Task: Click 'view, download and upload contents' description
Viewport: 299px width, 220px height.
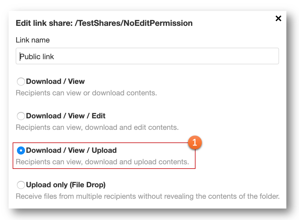Action: tap(102, 162)
